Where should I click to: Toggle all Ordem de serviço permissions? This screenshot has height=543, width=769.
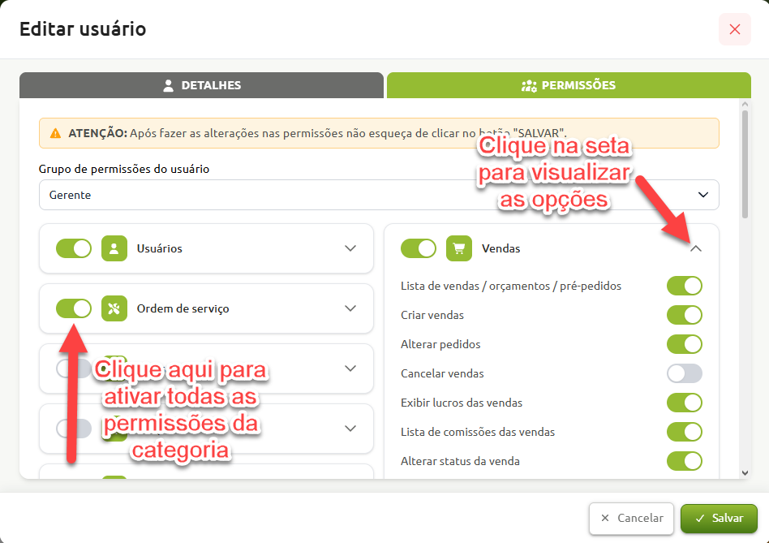[74, 308]
